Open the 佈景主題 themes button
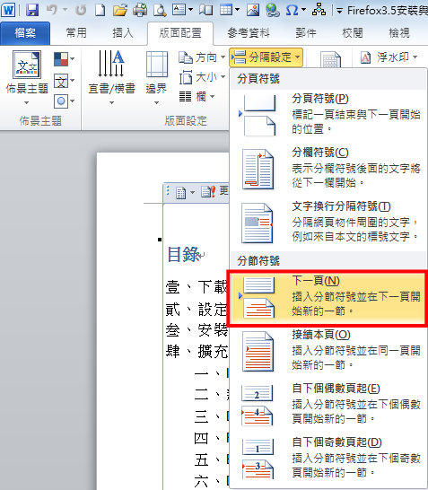 click(27, 78)
